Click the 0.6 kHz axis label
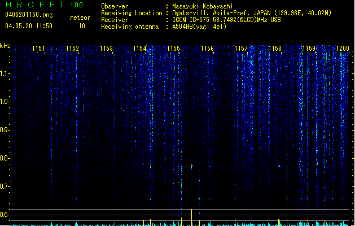This screenshot has height=226, width=355. pos(5,215)
